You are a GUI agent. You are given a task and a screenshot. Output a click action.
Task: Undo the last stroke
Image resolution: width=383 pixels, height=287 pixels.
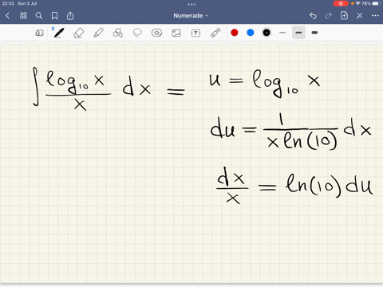[313, 16]
